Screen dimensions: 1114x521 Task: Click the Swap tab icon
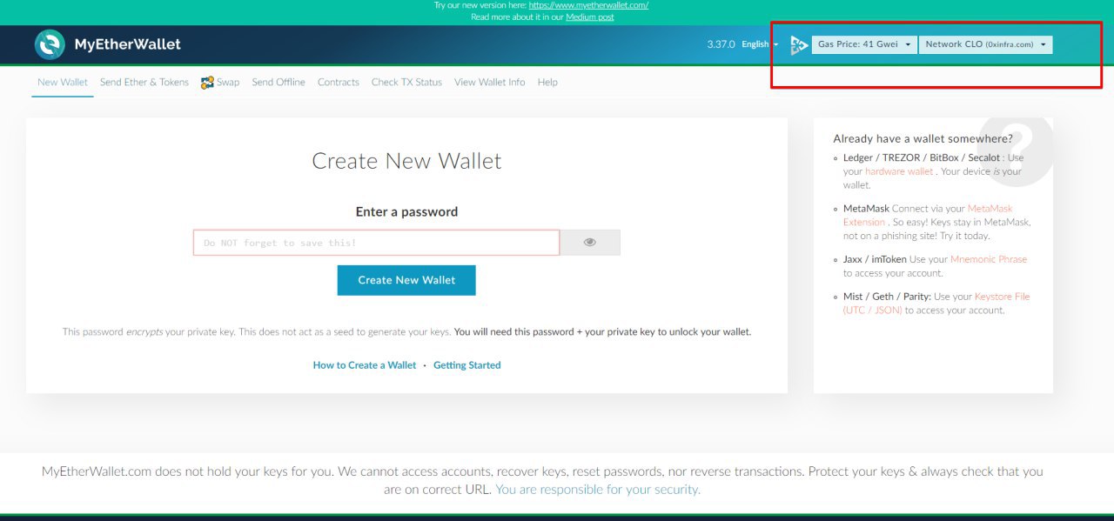point(207,83)
